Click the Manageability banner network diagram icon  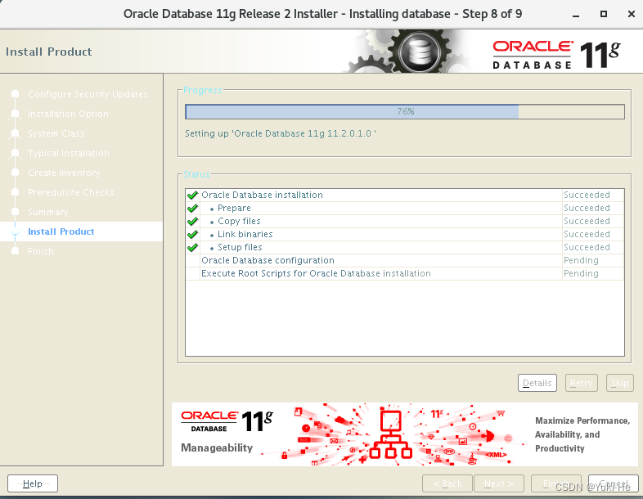(390, 434)
